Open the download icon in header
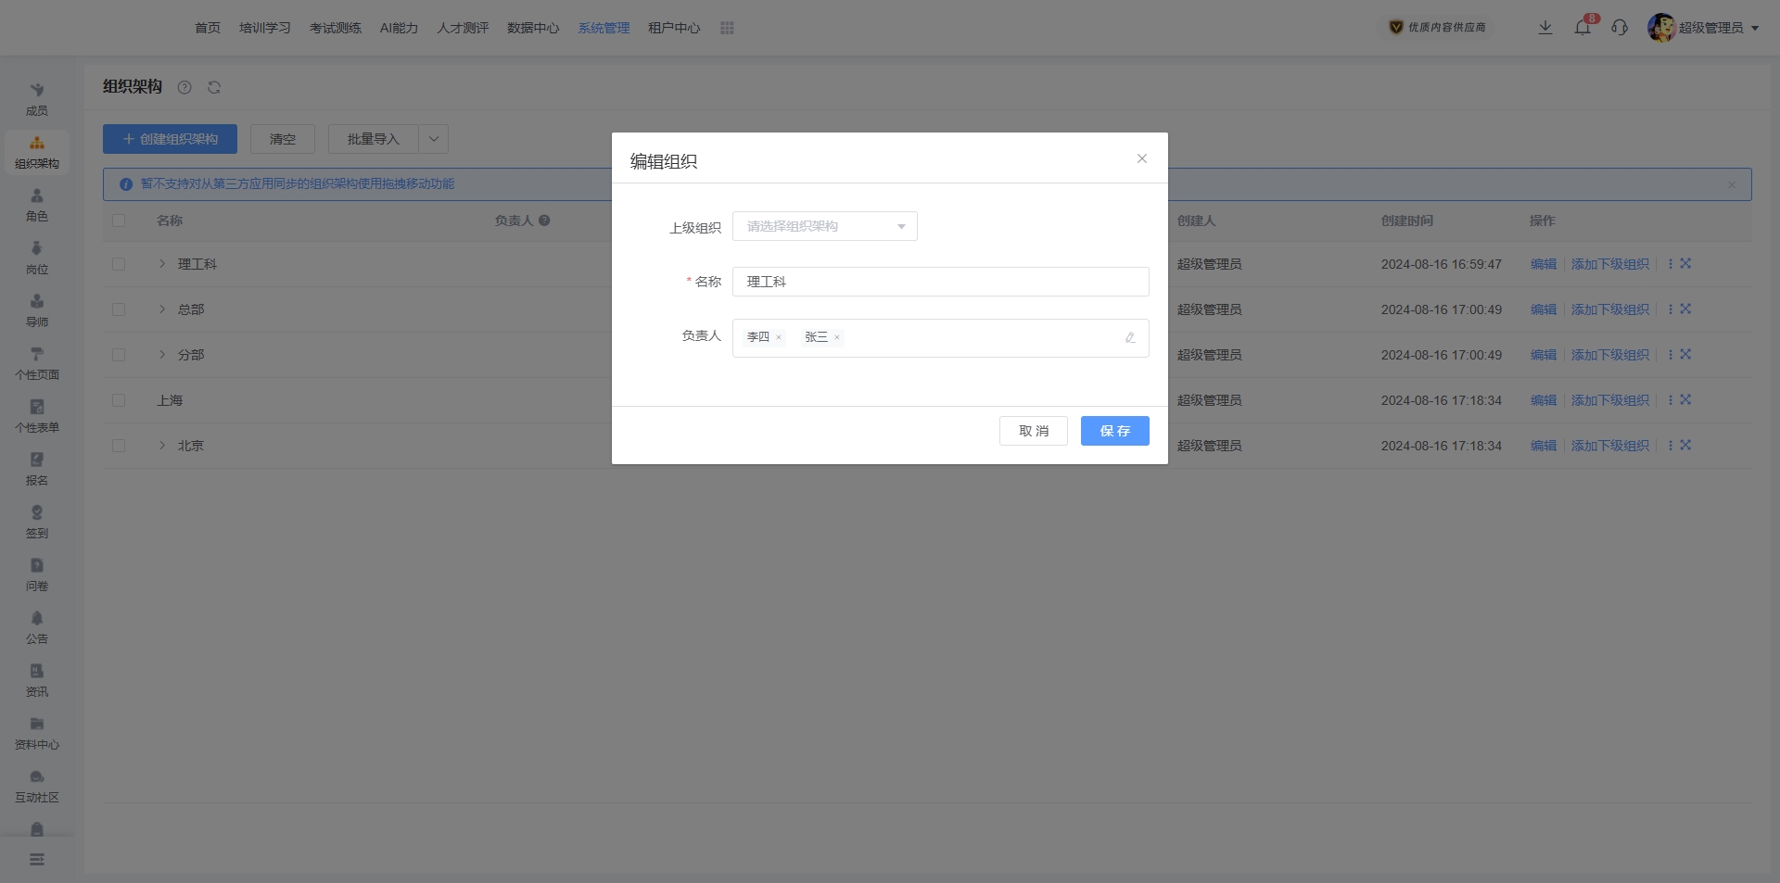 pos(1545,28)
